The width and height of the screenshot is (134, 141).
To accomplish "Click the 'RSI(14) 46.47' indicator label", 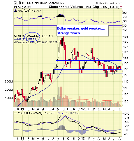I will 29,11.
